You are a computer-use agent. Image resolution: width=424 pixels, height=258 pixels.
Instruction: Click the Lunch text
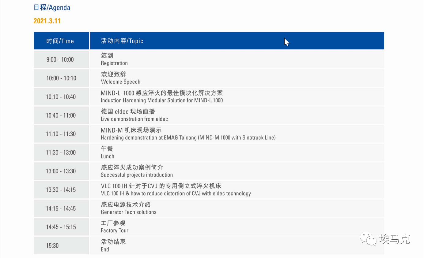coord(108,156)
